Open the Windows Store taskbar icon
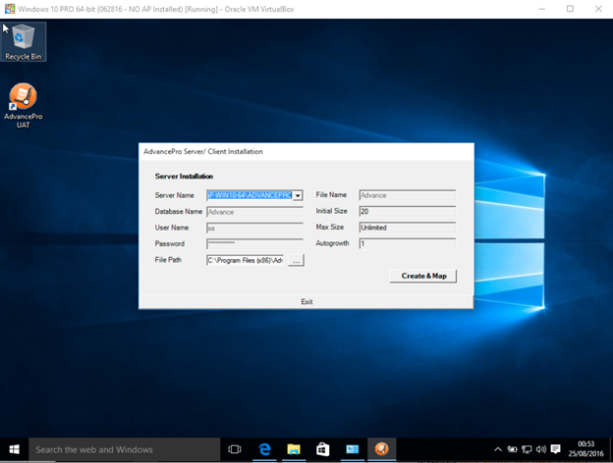The image size is (613, 463). [x=322, y=449]
